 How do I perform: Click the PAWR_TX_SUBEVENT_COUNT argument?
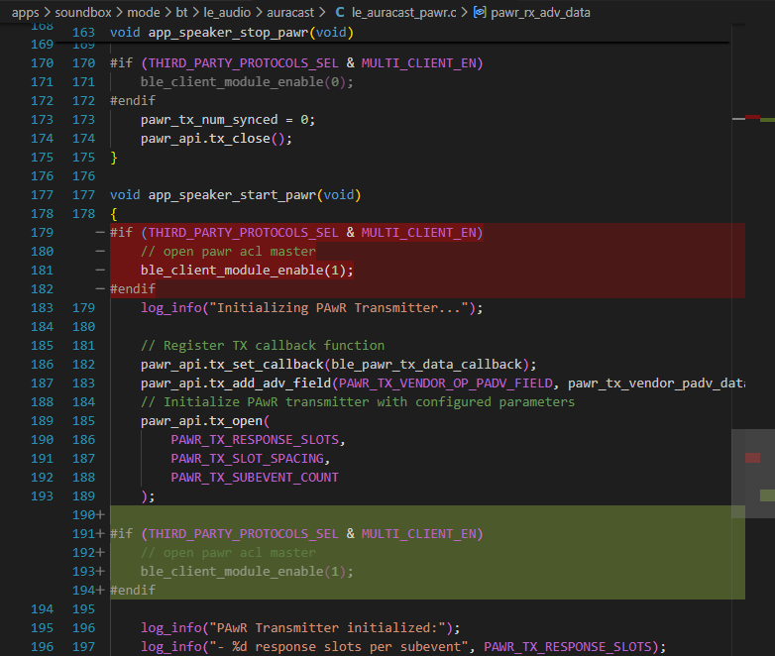[x=255, y=477]
